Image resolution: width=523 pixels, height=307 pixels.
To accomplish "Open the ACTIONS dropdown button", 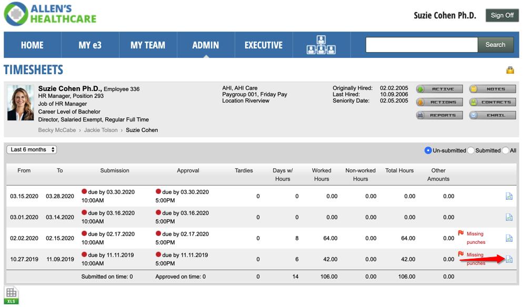I will [x=441, y=101].
